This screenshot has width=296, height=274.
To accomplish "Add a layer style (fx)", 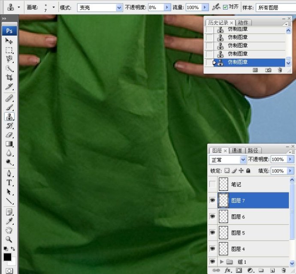I will point(228,270).
